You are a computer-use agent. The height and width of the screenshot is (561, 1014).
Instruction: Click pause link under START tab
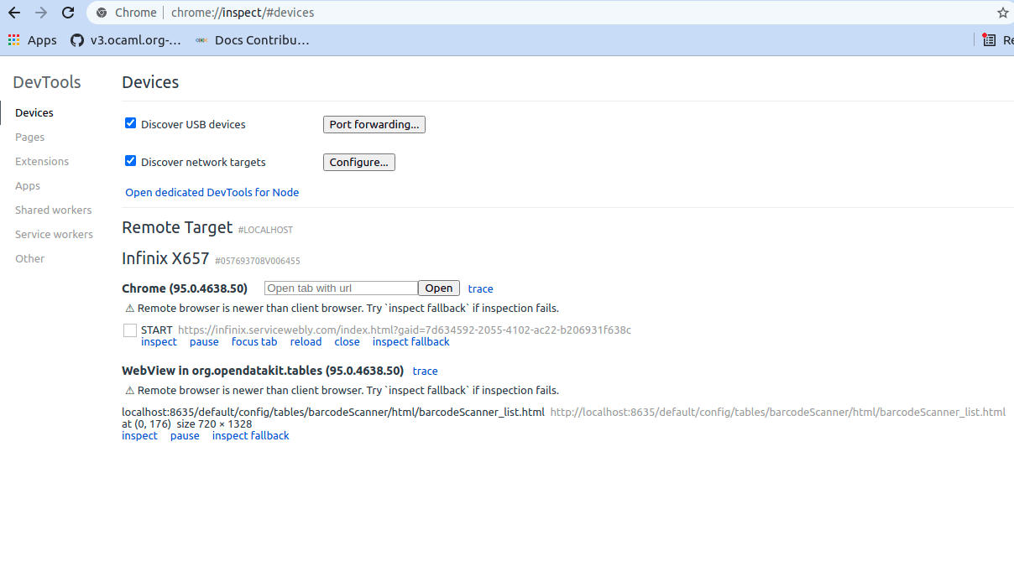[204, 341]
